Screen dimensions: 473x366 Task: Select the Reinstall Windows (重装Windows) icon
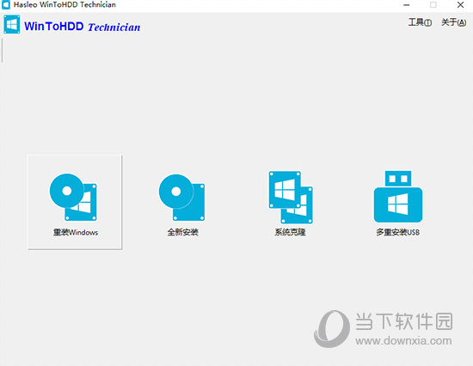(x=73, y=198)
